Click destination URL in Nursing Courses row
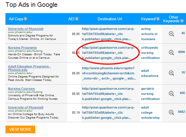186x137 pixels. [x=108, y=94]
